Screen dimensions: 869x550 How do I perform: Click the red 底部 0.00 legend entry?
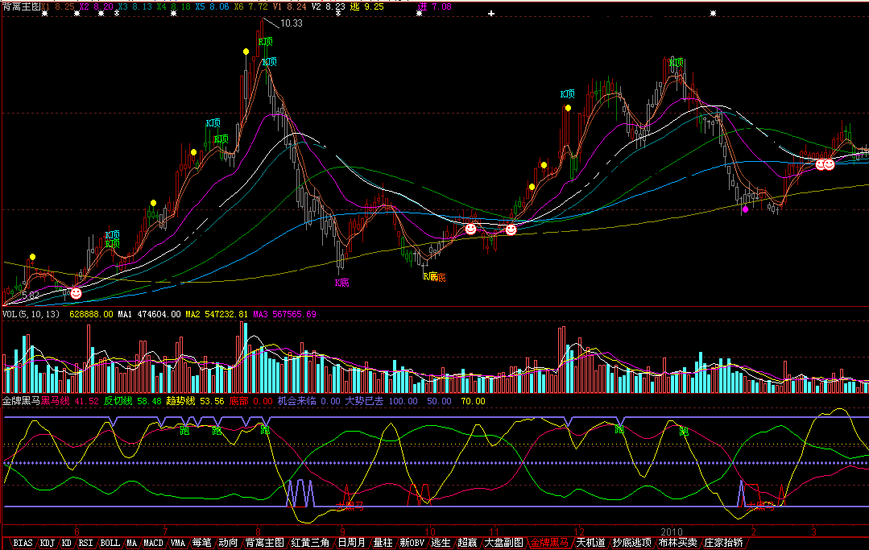pyautogui.click(x=251, y=401)
